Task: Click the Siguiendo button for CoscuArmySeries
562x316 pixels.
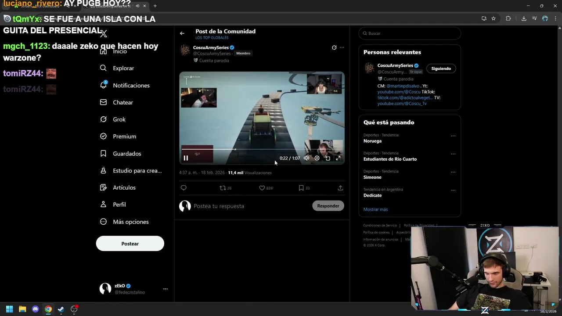Action: coord(441,68)
